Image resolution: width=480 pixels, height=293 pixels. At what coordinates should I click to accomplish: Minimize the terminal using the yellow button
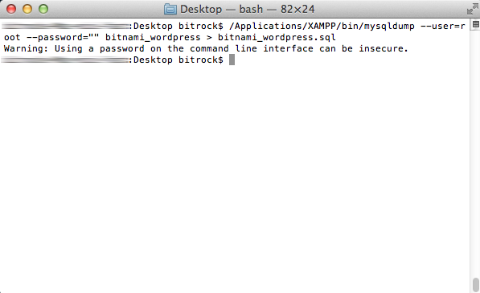click(x=27, y=9)
